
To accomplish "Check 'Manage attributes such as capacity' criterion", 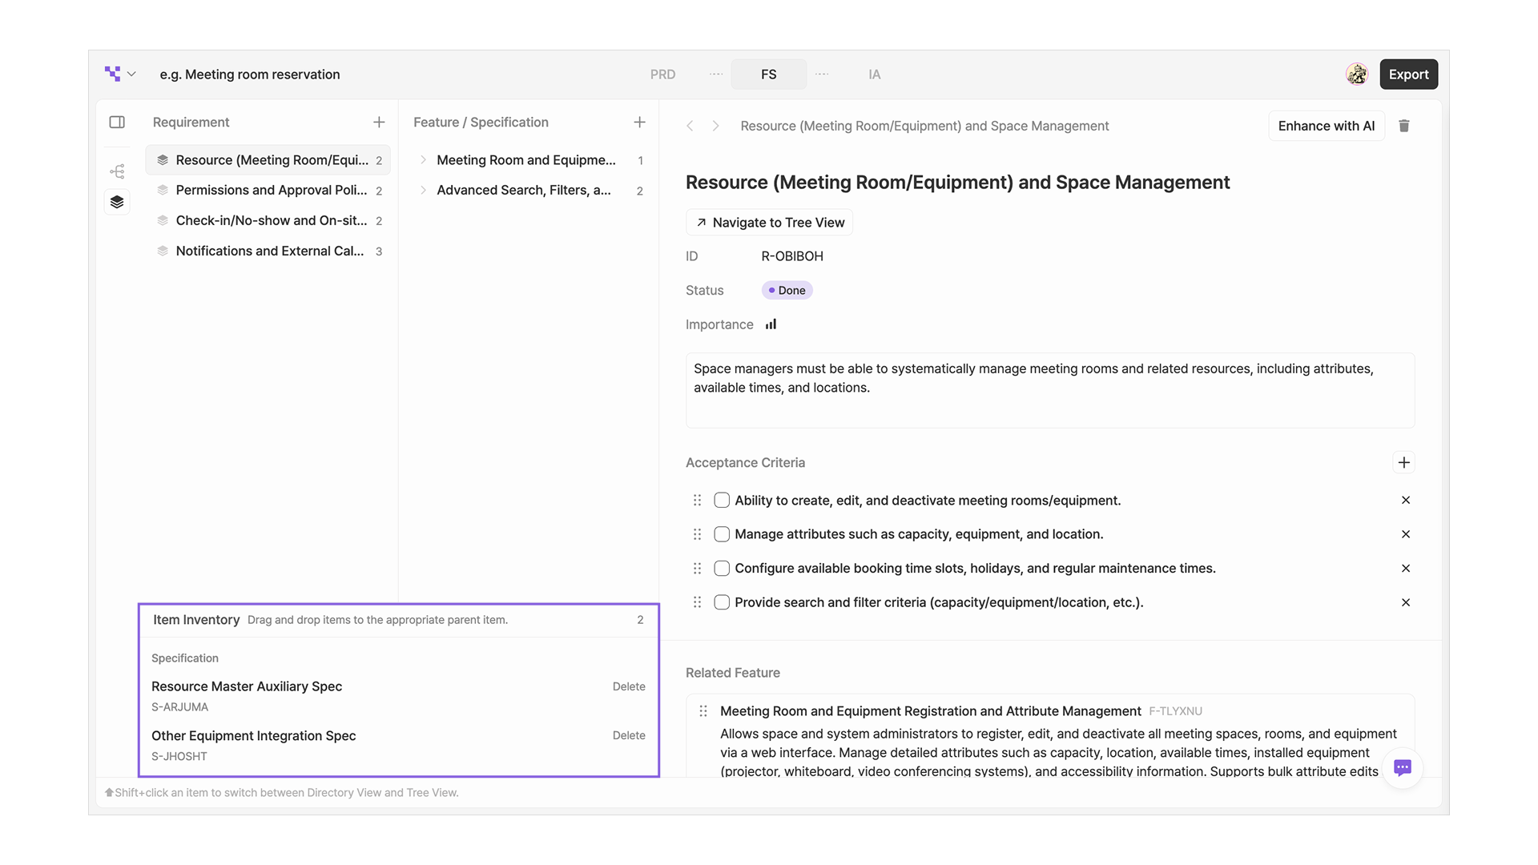I will pos(722,534).
